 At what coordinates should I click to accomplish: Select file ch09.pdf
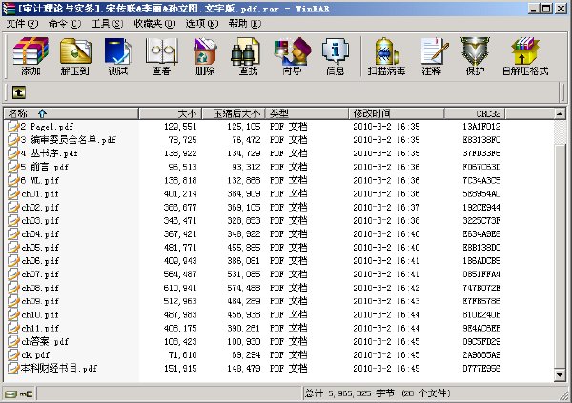click(x=40, y=301)
